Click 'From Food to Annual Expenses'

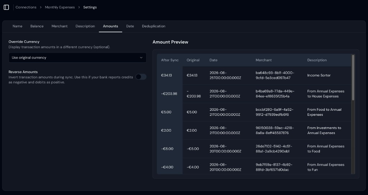[325, 112]
